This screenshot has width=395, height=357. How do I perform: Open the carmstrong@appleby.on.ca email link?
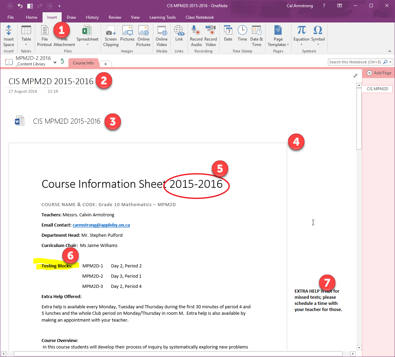101,225
